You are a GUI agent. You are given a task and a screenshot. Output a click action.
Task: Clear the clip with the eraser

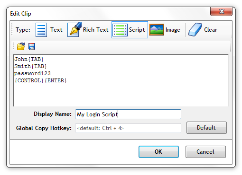coord(203,30)
